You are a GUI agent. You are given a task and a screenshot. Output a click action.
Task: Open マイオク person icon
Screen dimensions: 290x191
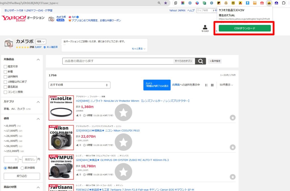click(205, 28)
